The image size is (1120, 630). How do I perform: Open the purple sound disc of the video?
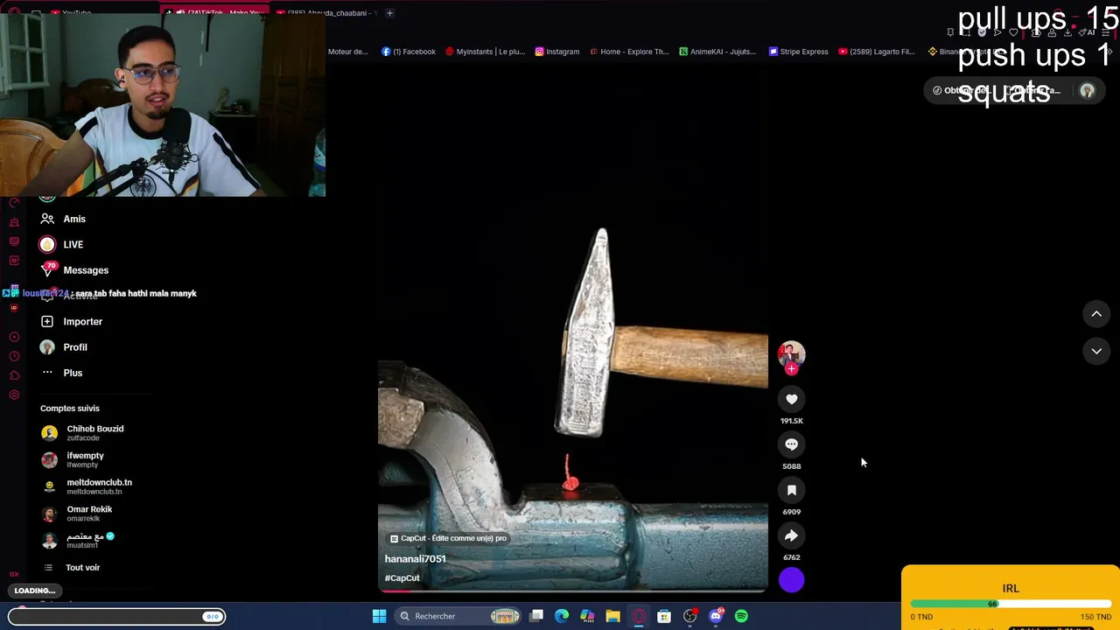coord(791,580)
